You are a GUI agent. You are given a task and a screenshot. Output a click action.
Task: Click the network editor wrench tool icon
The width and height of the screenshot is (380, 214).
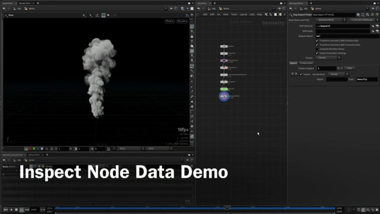pyautogui.click(x=266, y=14)
